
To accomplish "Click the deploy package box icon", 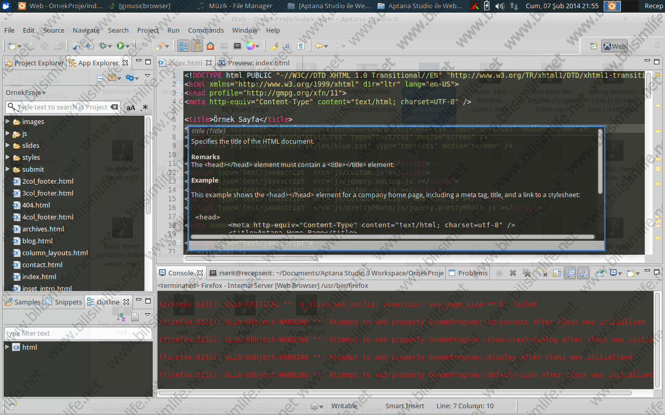I will click(x=112, y=78).
